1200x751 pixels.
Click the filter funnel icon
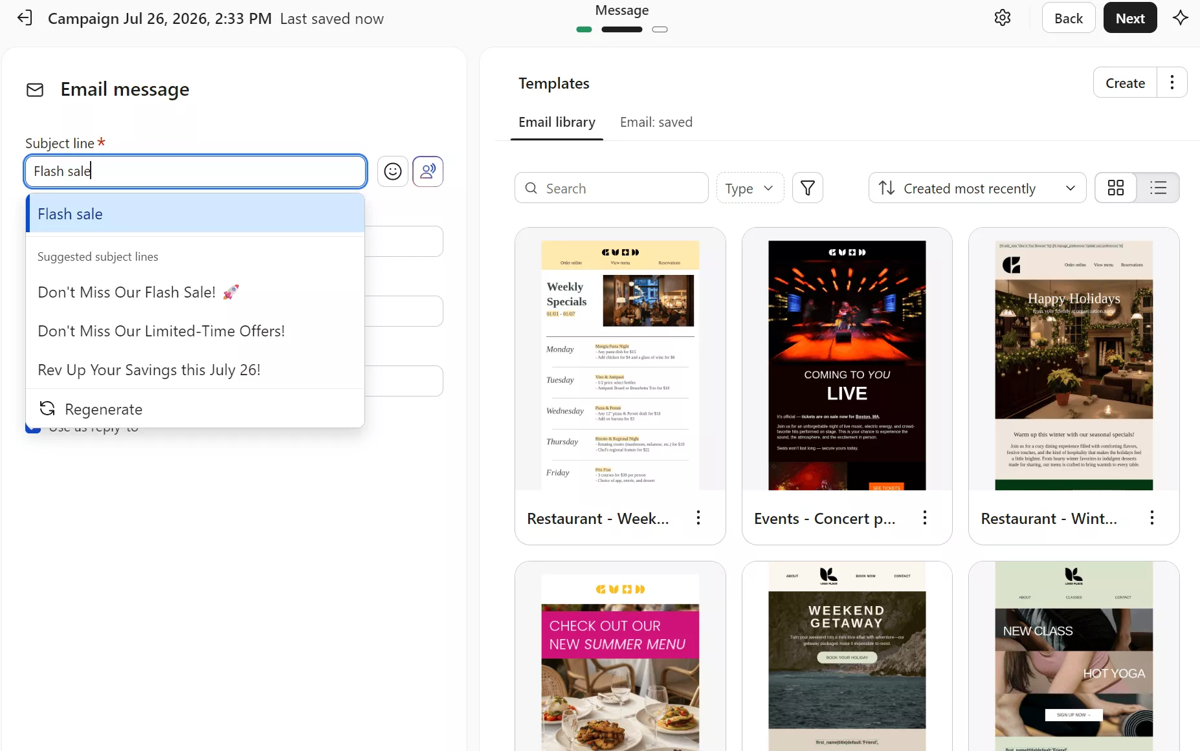(808, 188)
